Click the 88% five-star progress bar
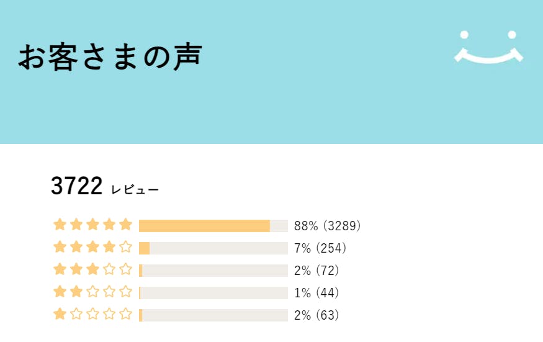 point(213,225)
